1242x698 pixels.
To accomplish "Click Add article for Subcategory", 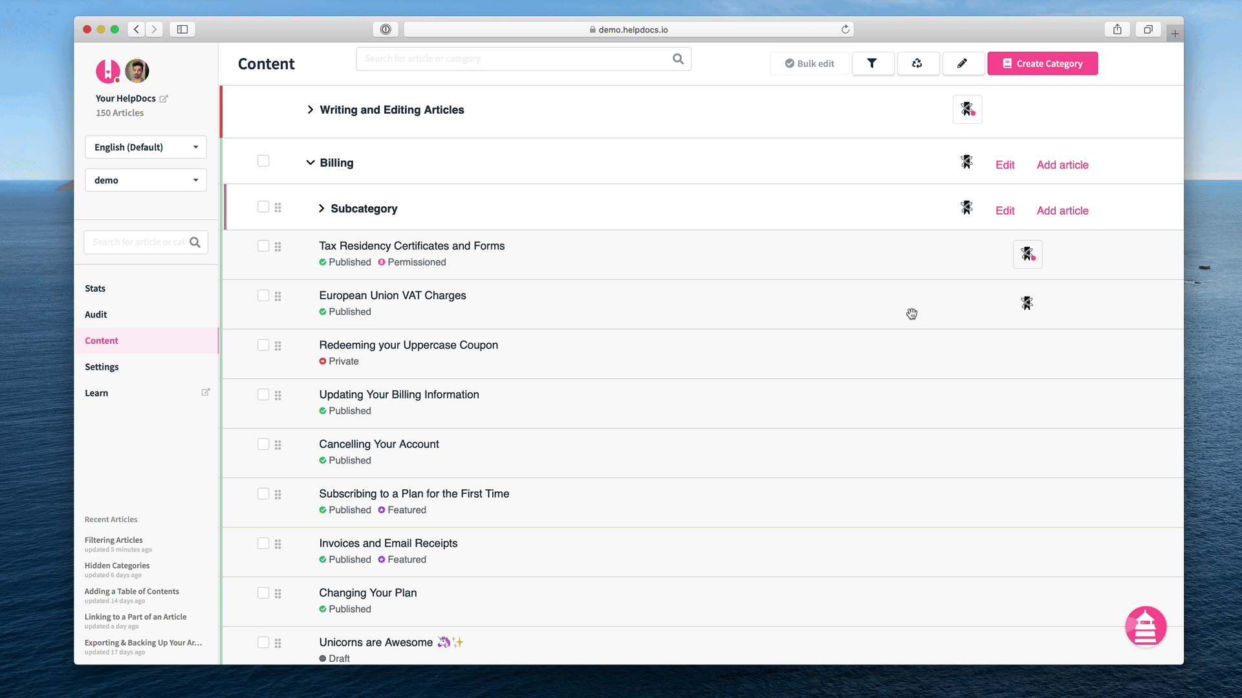I will [1062, 211].
